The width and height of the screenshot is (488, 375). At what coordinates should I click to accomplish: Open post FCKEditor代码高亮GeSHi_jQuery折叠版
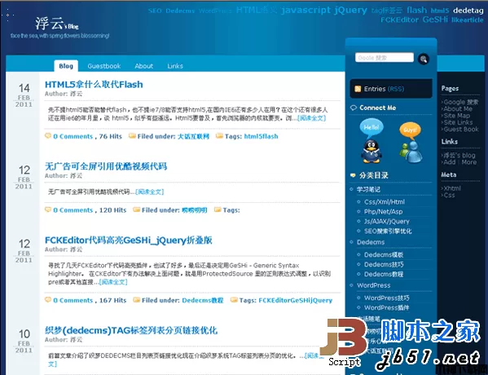point(129,240)
